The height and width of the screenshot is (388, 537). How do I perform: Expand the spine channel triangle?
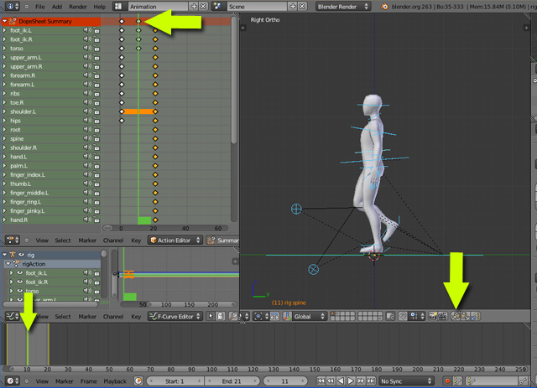[4, 138]
